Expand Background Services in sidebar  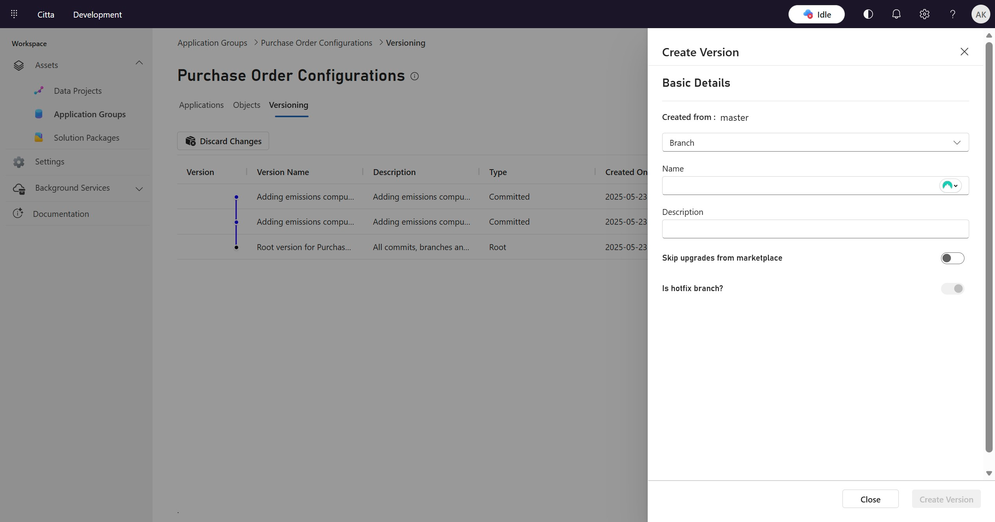(x=139, y=189)
